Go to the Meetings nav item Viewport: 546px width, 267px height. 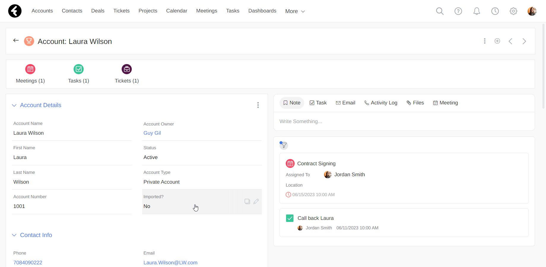pos(207,11)
